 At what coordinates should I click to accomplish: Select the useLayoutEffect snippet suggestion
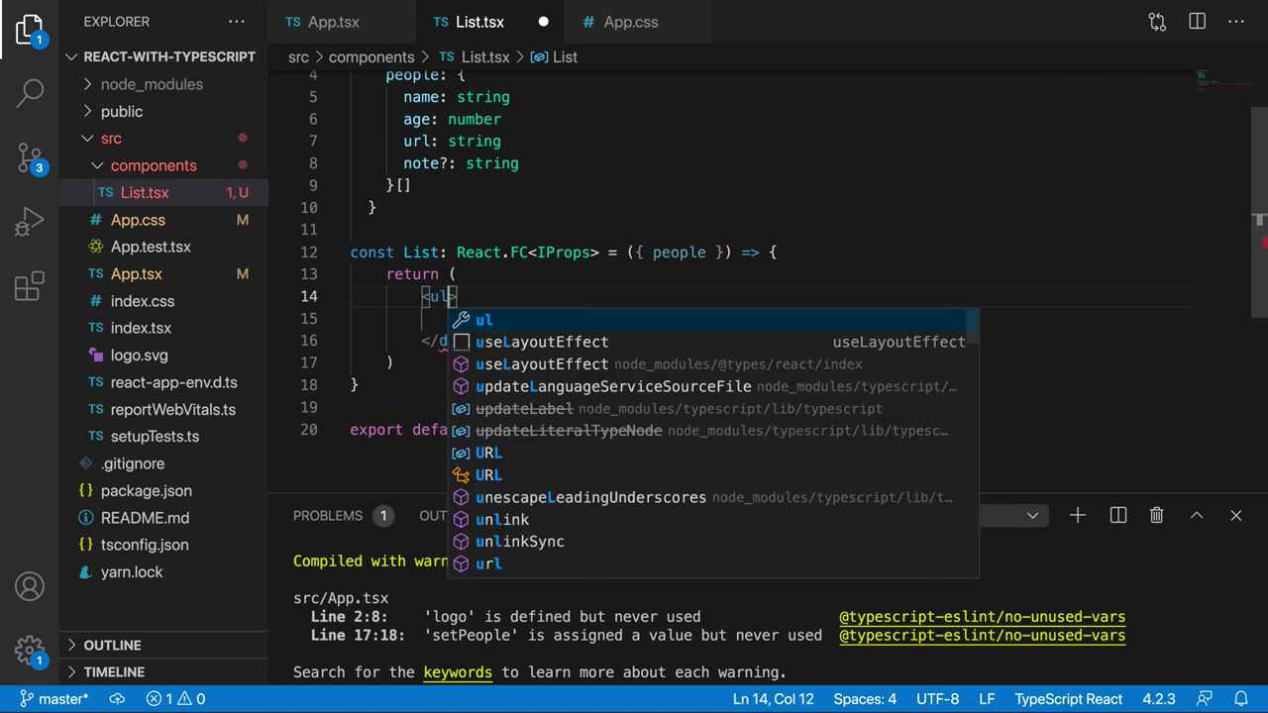713,342
